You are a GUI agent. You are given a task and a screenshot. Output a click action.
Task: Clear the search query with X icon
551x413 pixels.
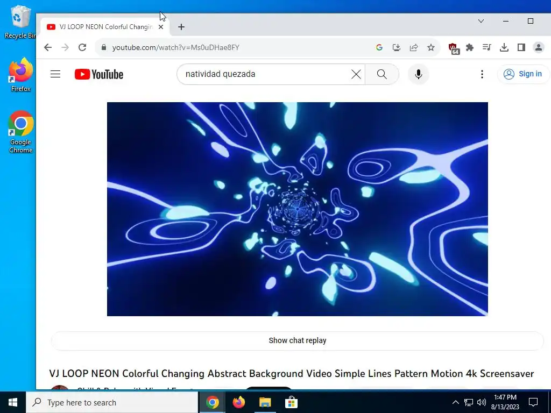[356, 74]
